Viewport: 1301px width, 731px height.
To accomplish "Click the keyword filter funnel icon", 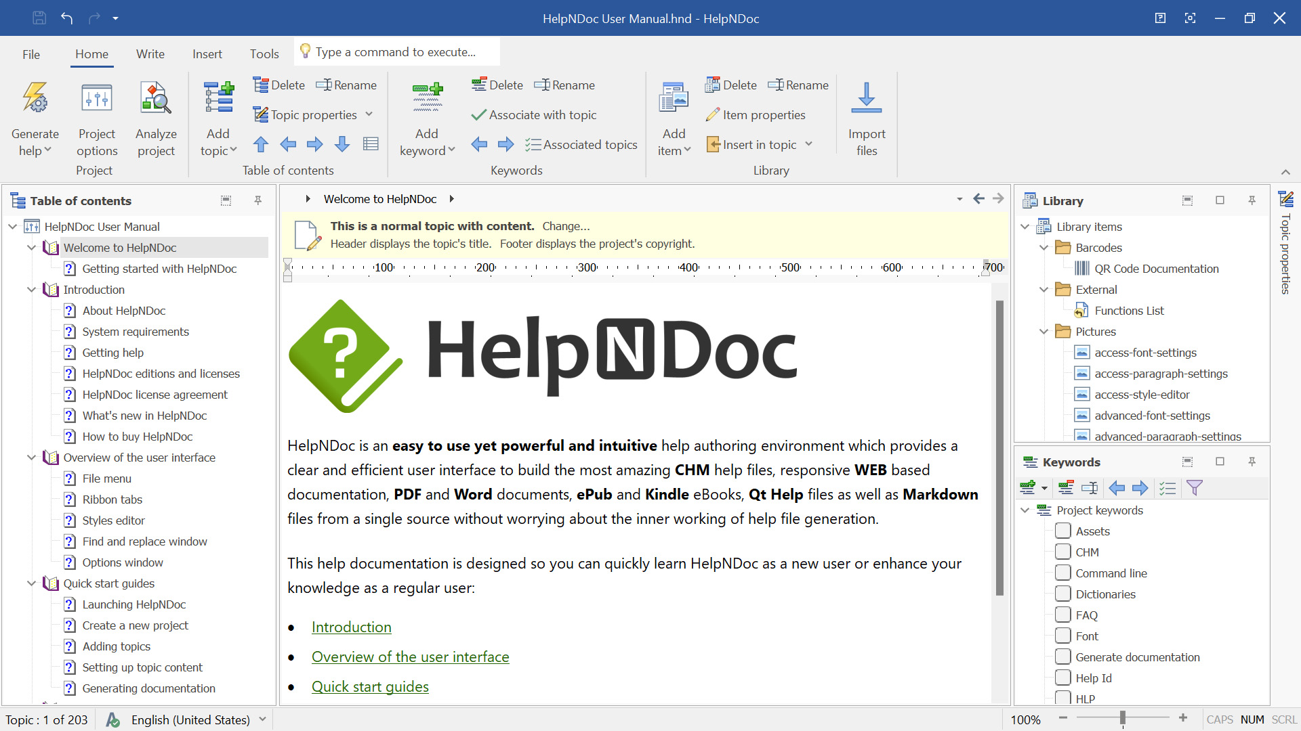I will tap(1195, 488).
